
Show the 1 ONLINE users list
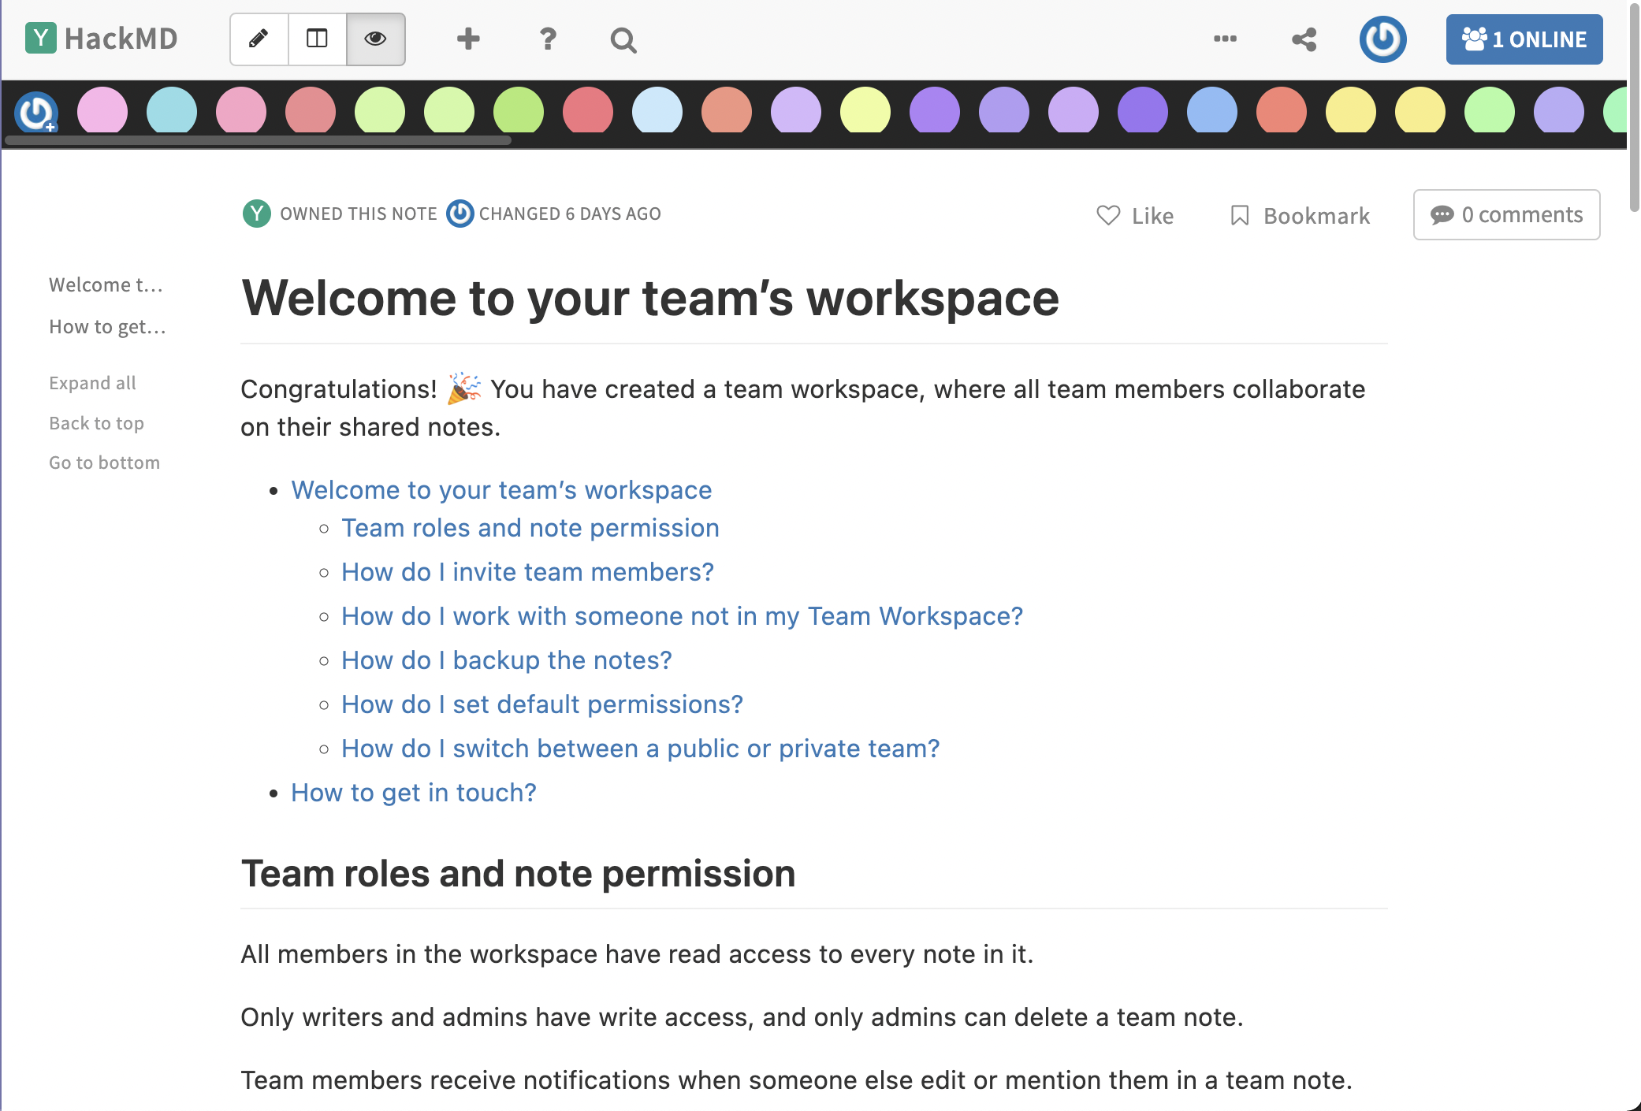pyautogui.click(x=1524, y=39)
